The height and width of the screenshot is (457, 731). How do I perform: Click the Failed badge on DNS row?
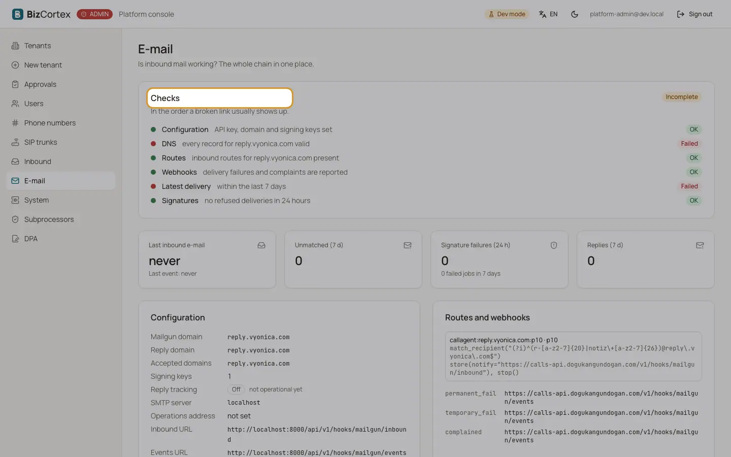[689, 144]
